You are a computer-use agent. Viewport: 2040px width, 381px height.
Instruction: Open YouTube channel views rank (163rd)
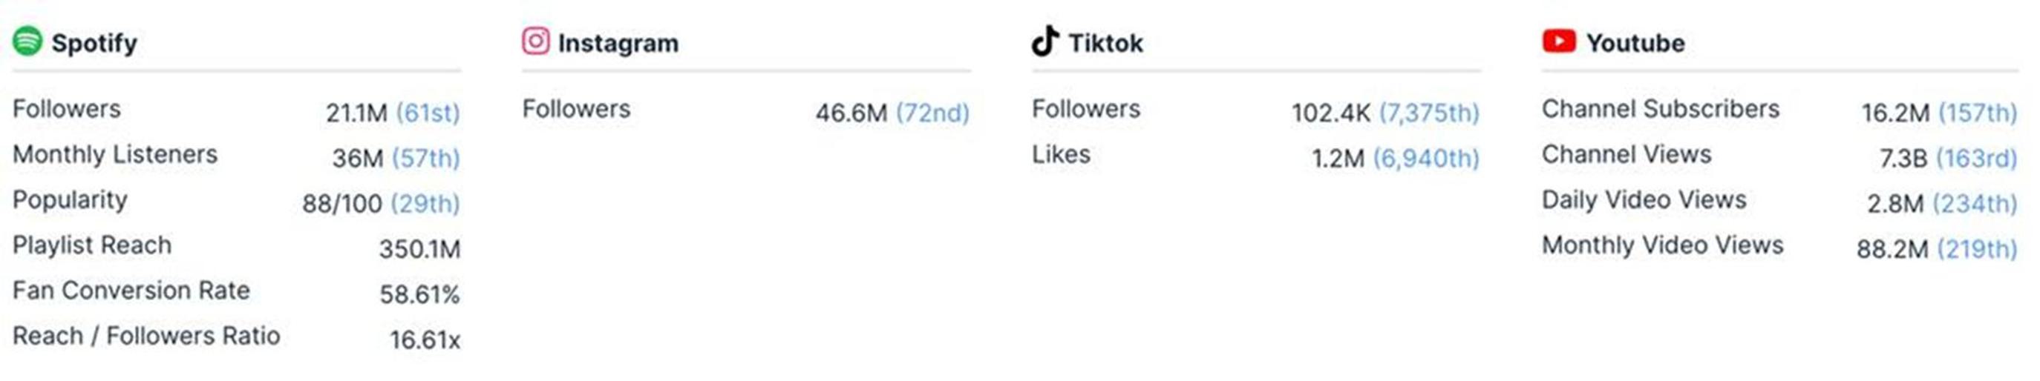pos(1977,158)
